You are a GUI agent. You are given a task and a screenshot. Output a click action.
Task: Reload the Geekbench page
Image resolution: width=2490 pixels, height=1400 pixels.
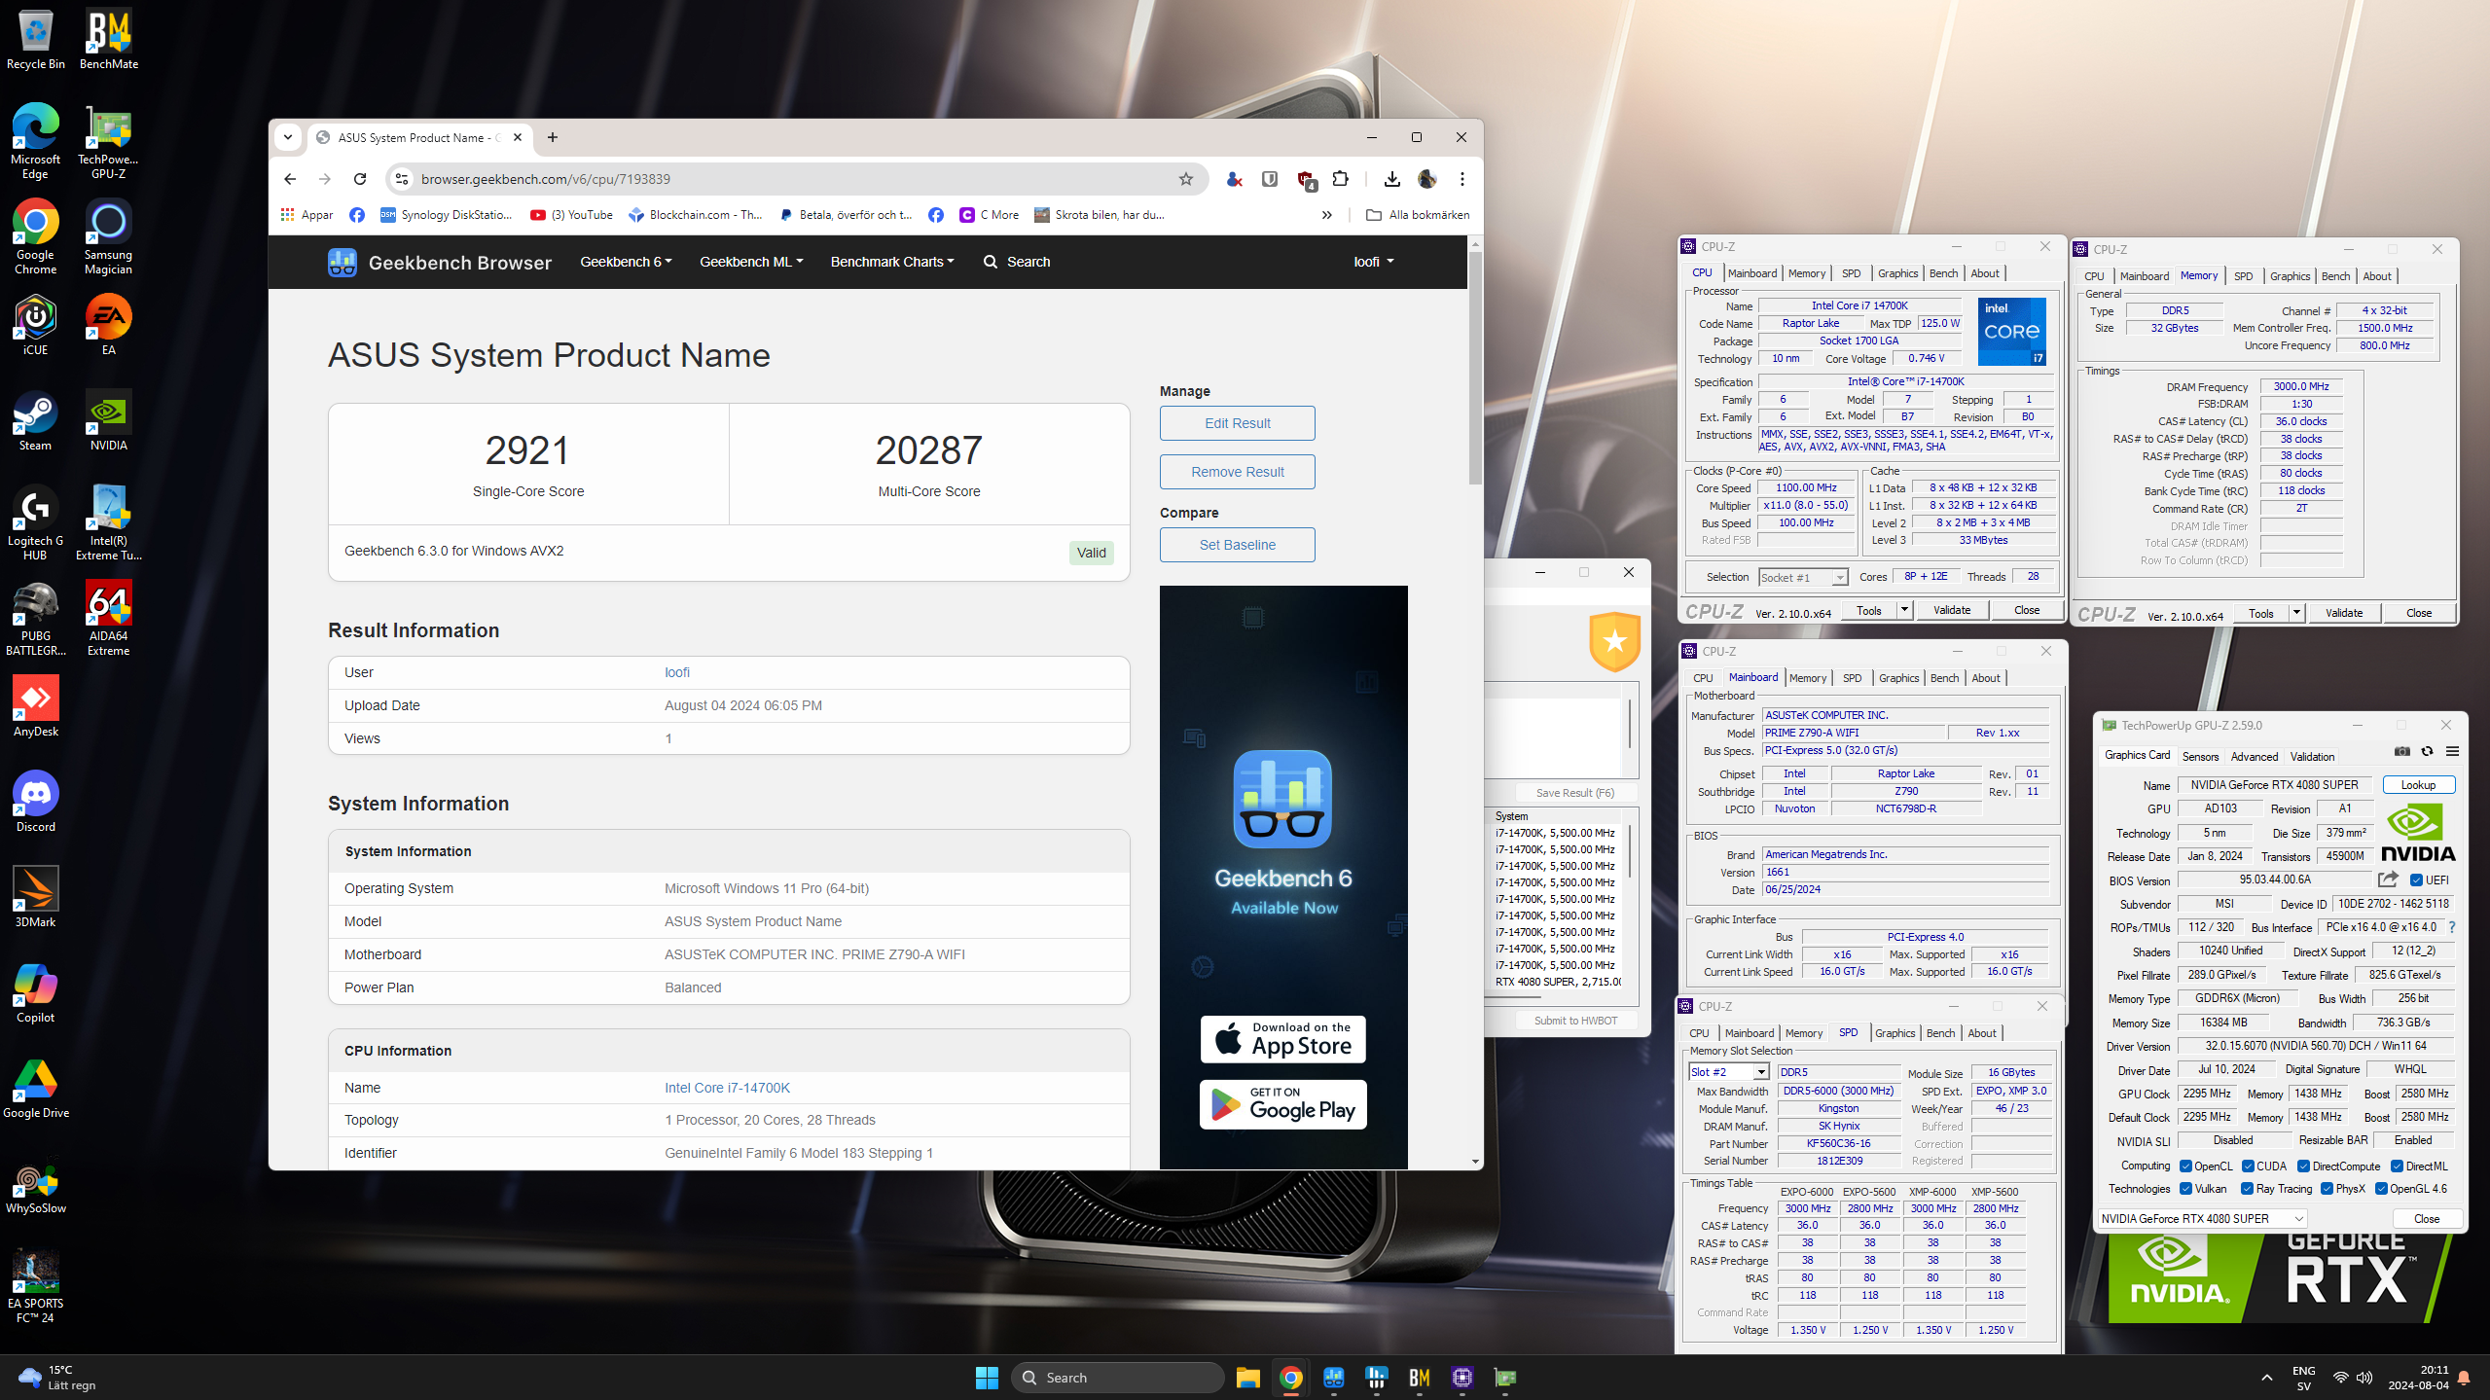(x=360, y=179)
